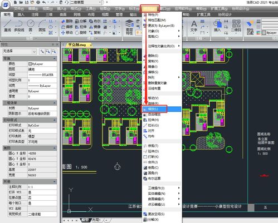Image resolution: width=278 pixels, height=223 pixels.
Task: Click the New file icon in quick access toolbar
Action: [16, 2]
